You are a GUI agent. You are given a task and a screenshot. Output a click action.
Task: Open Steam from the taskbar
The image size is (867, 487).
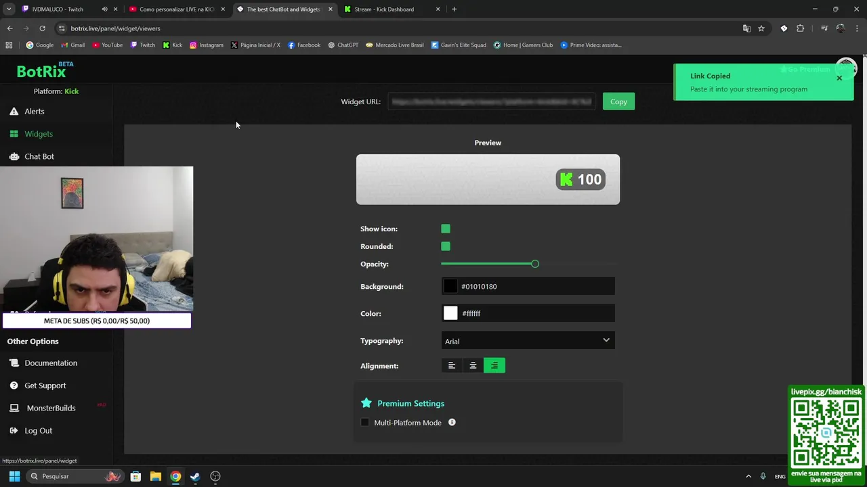pos(195,476)
